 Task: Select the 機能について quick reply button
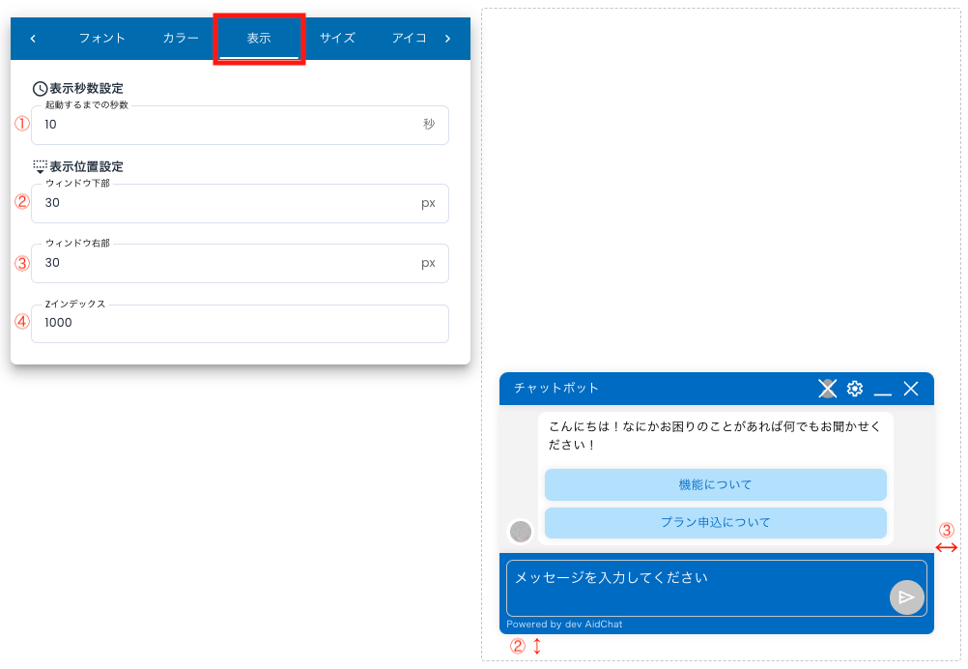point(715,484)
